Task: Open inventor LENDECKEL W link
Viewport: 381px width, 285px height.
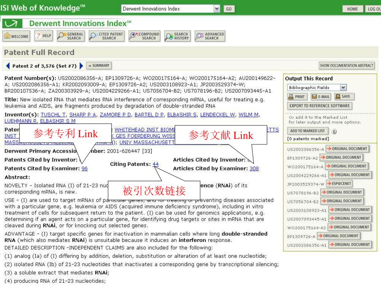Action: click(x=217, y=115)
